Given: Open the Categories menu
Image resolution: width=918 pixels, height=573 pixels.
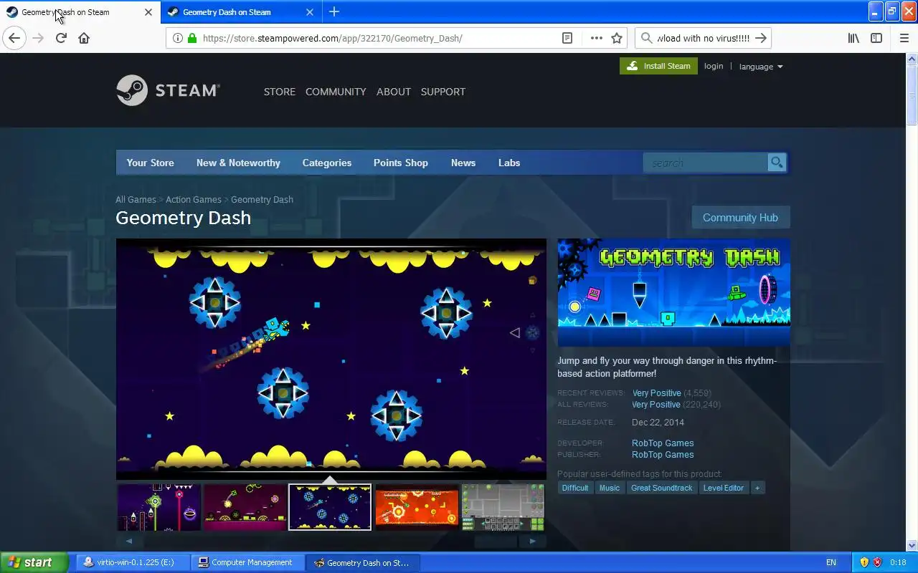Looking at the screenshot, I should (327, 163).
